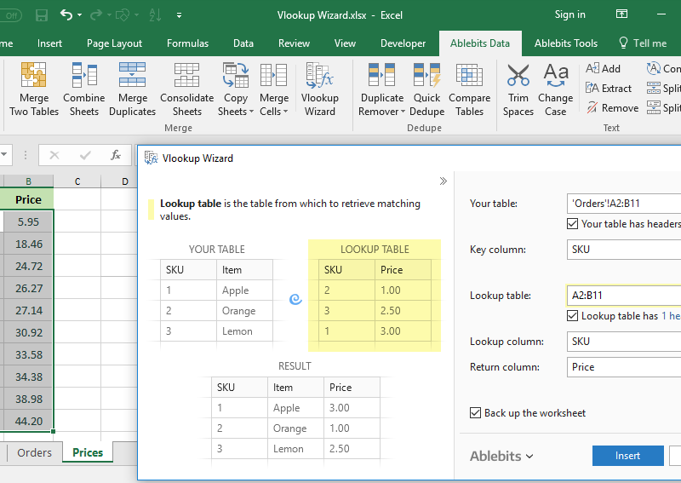Click the 1 header link in lookup option
This screenshot has width=681, height=483.
click(671, 316)
